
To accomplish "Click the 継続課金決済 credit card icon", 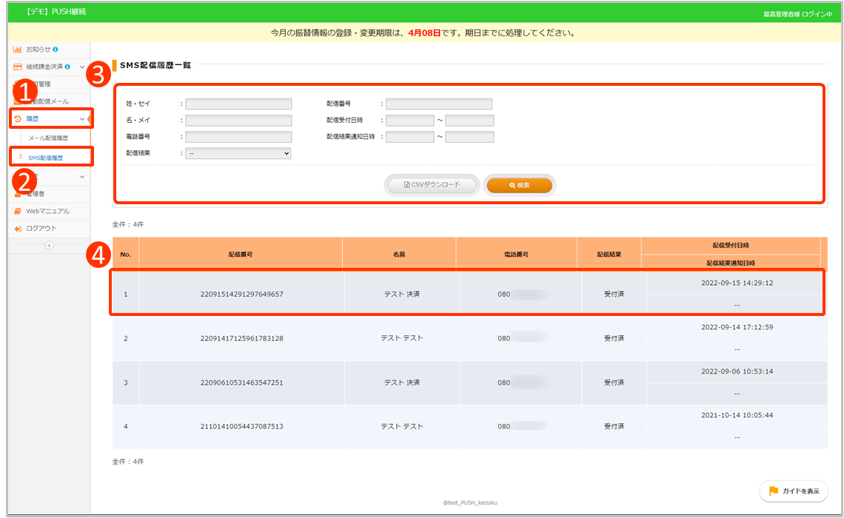I will coord(17,67).
